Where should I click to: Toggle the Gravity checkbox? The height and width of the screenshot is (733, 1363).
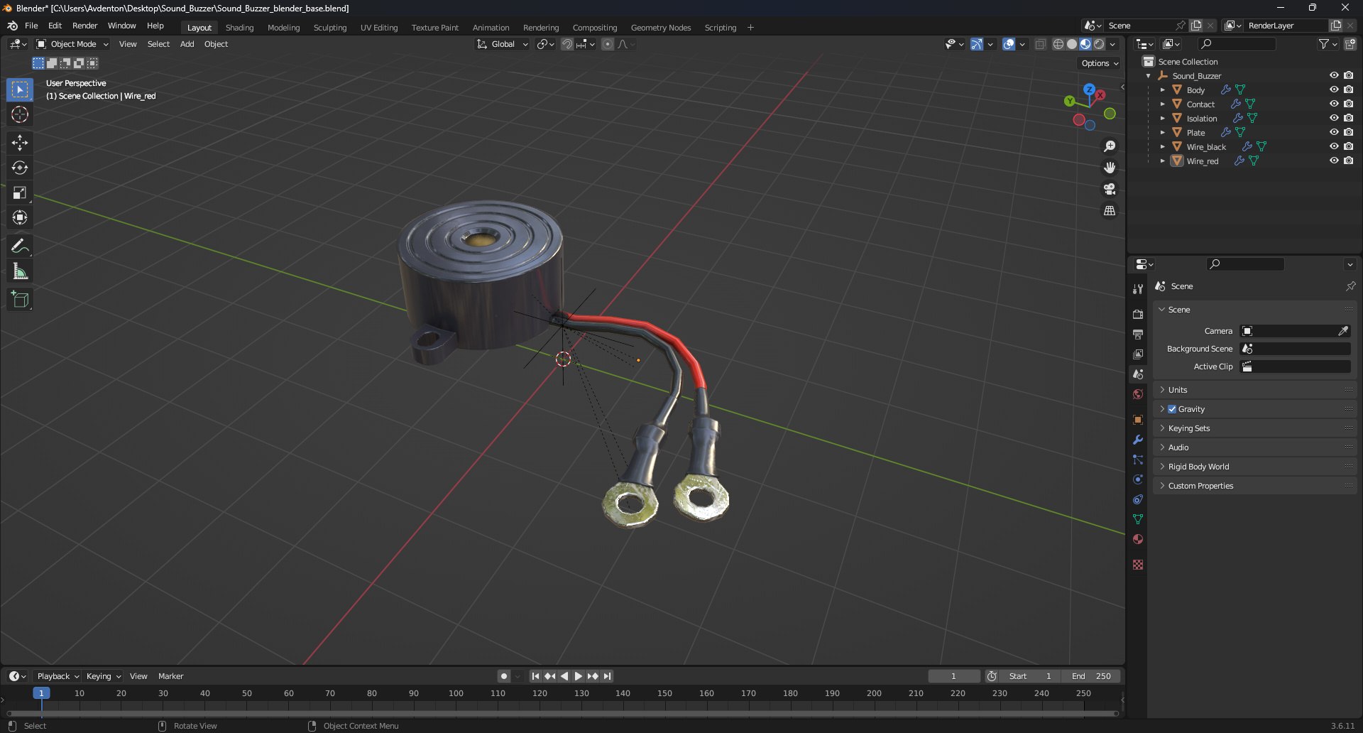pyautogui.click(x=1172, y=409)
